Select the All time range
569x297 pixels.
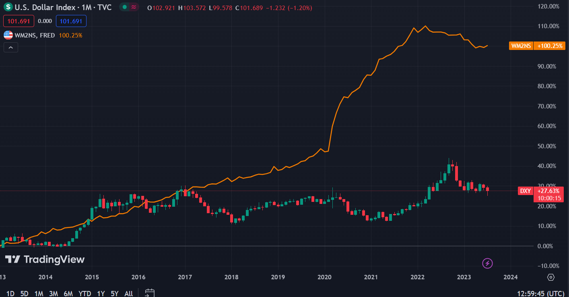point(129,293)
